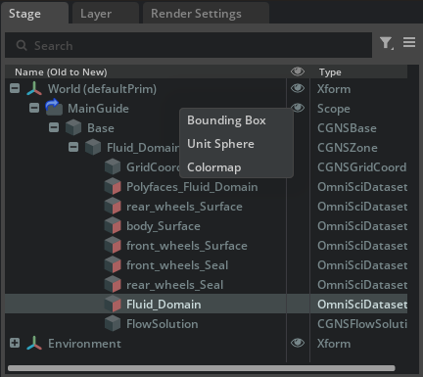Screen dimensions: 423x377
Task: Click the Type column header
Action: 330,71
